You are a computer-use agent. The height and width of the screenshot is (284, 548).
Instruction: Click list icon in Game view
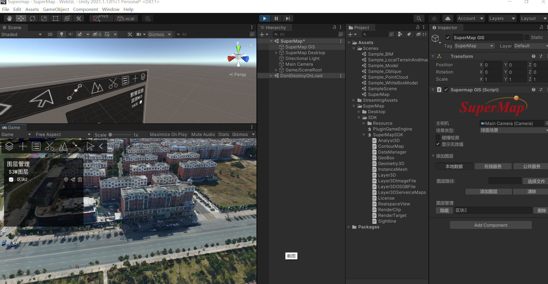click(36, 146)
